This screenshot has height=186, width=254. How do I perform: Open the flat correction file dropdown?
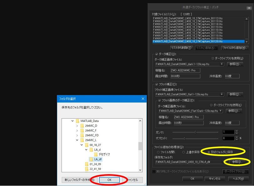[221, 94]
